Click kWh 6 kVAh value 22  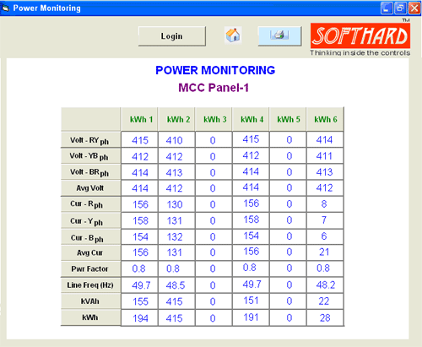pos(325,301)
